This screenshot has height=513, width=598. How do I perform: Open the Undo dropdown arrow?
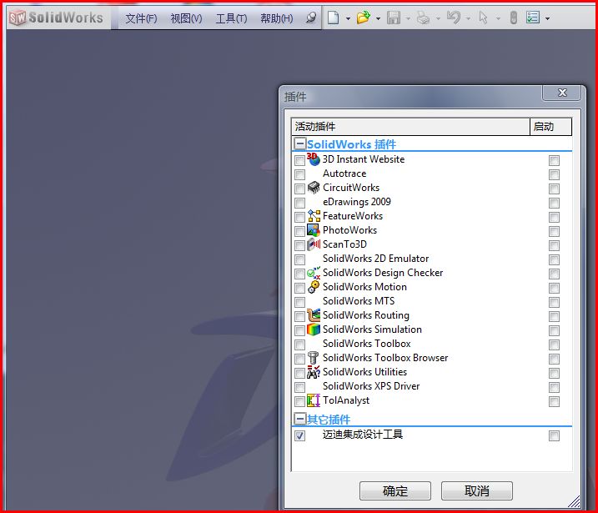click(468, 18)
